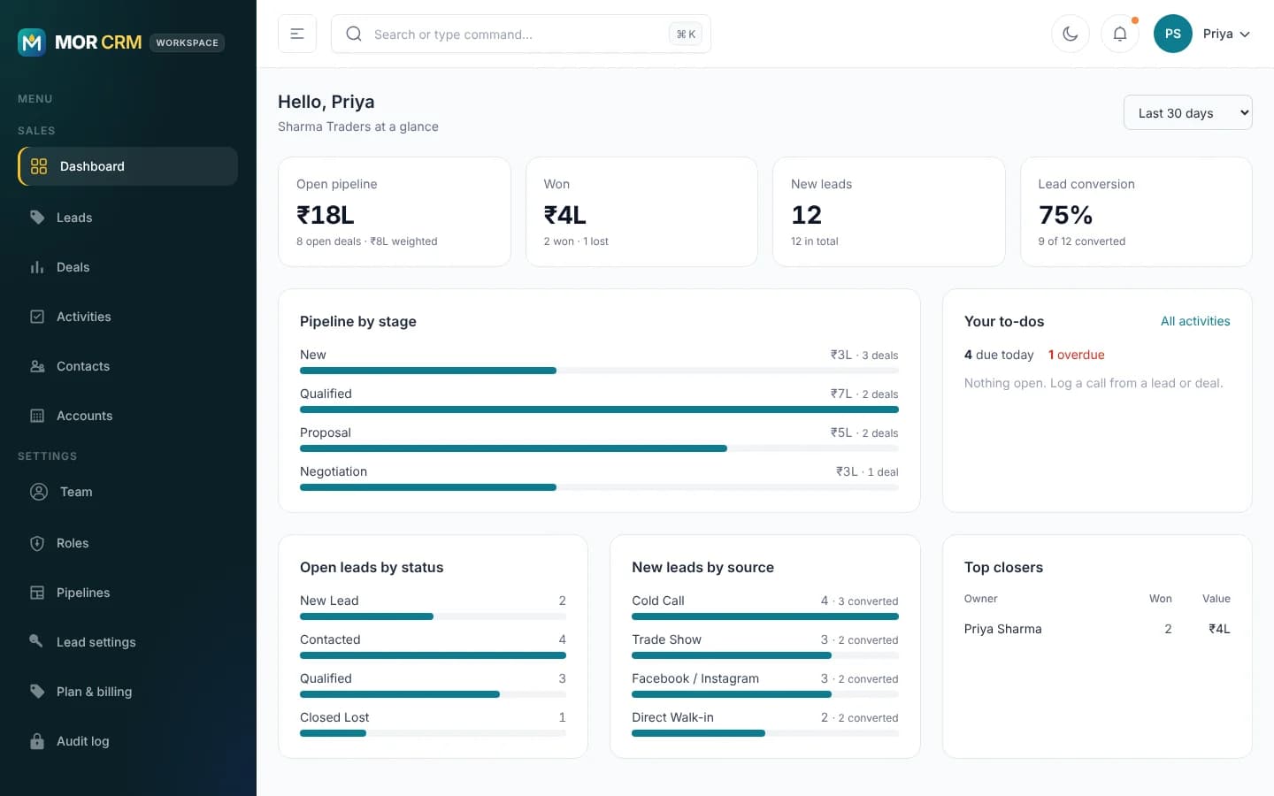This screenshot has height=796, width=1274.
Task: Expand the Priya user menu chevron
Action: (x=1245, y=34)
